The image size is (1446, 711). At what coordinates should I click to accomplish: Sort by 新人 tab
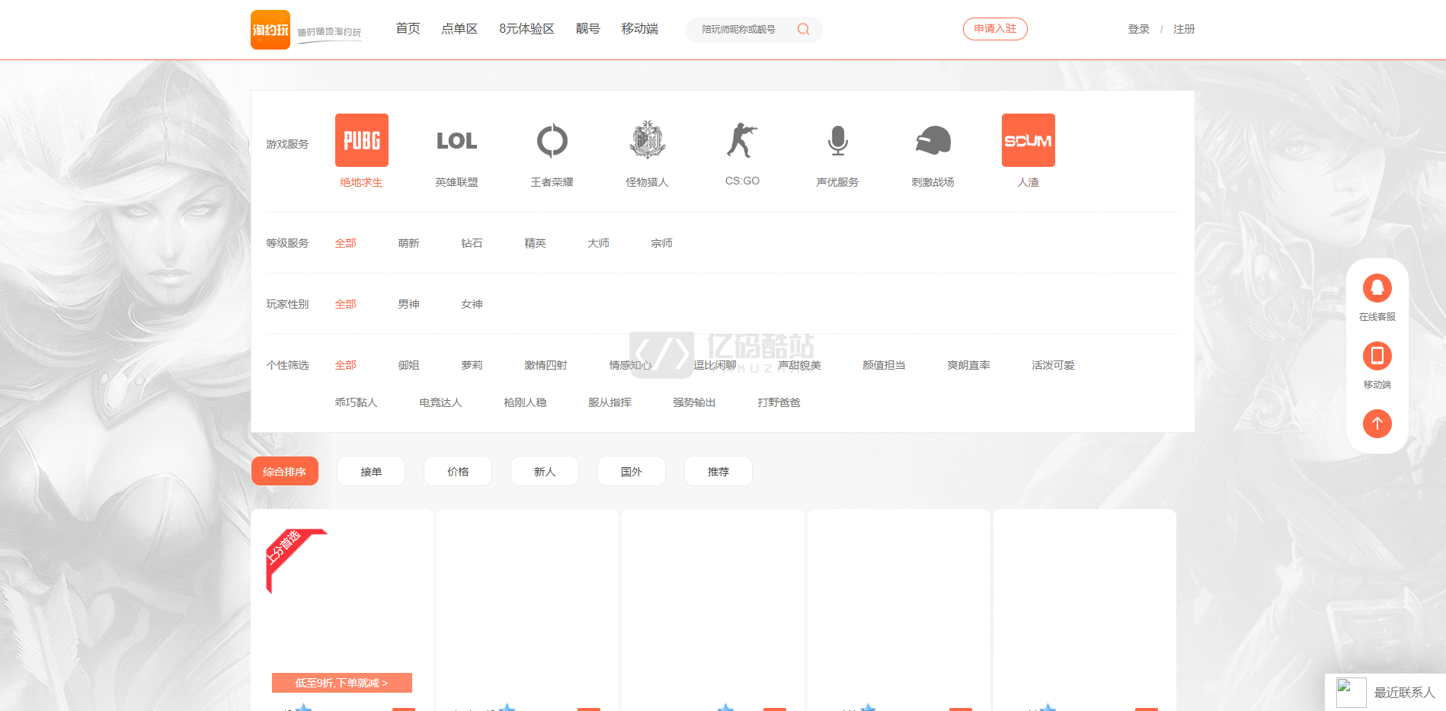click(545, 471)
